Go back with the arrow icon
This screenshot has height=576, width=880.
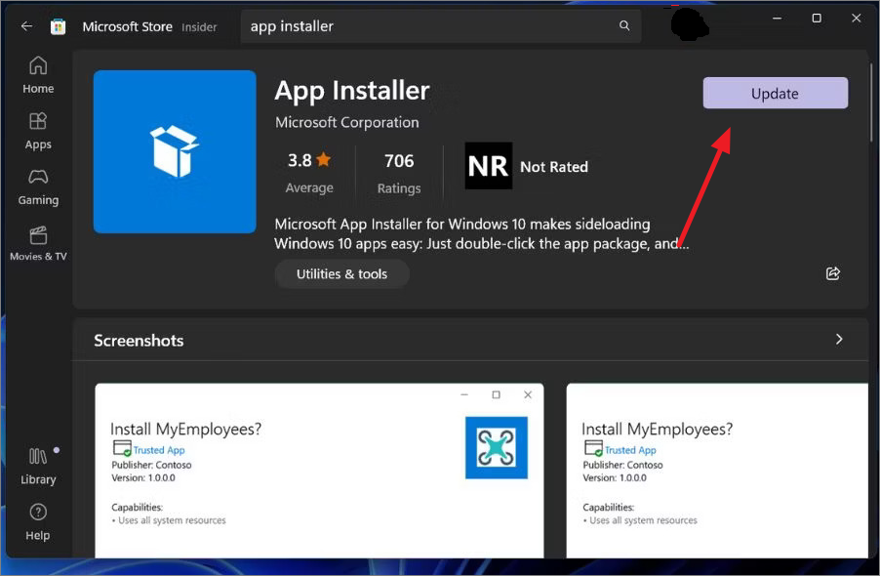pyautogui.click(x=26, y=25)
